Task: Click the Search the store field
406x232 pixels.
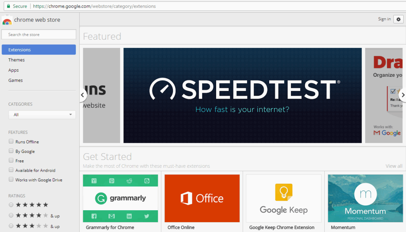Action: point(39,34)
